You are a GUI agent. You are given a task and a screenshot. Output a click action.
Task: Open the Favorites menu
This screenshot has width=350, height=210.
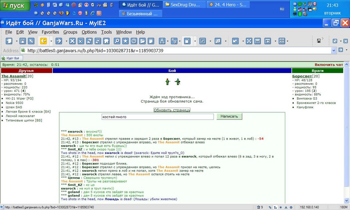click(50, 32)
